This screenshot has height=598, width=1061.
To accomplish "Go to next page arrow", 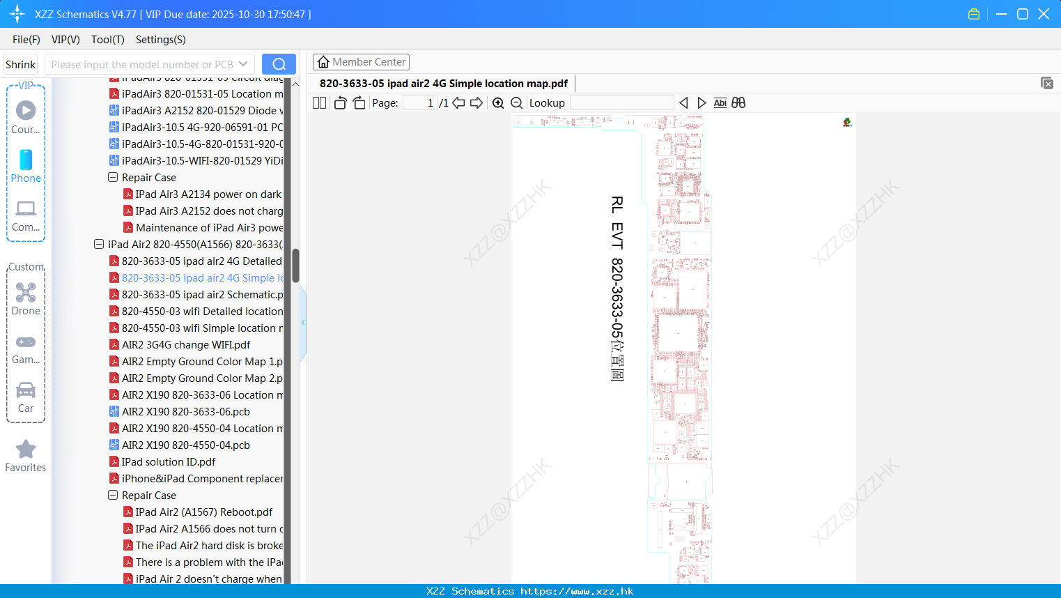I will 477,103.
